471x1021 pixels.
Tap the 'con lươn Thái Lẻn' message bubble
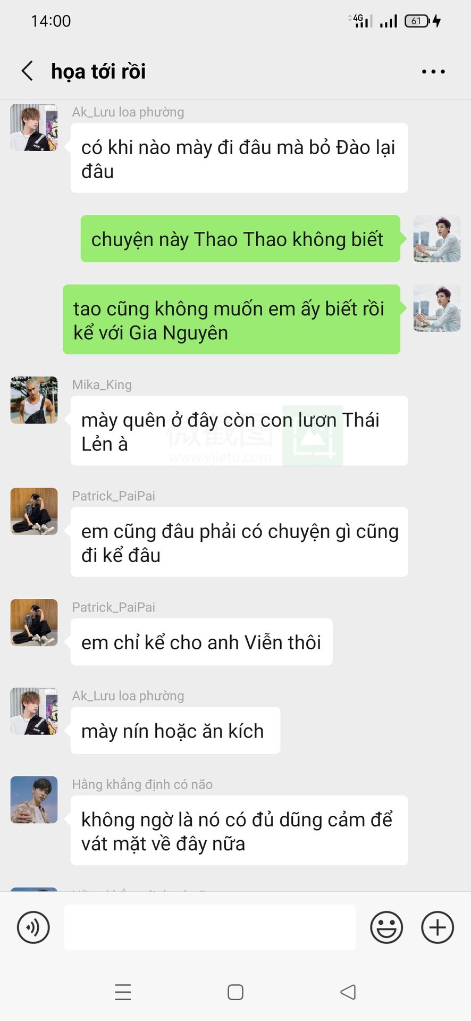pos(239,431)
